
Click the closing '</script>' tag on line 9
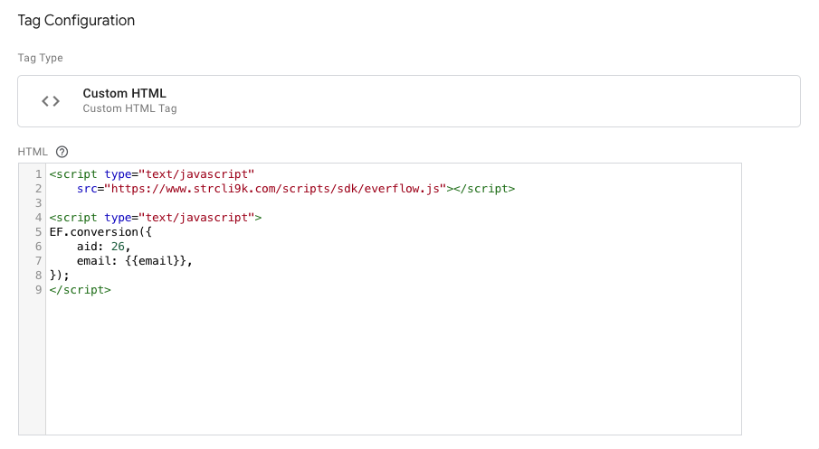(80, 290)
